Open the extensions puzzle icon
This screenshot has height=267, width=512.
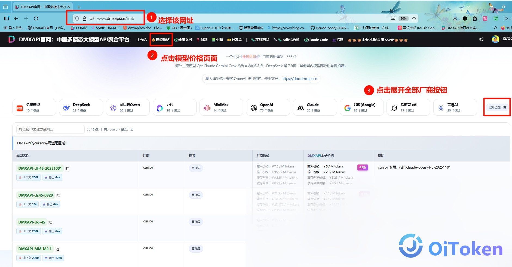475,18
